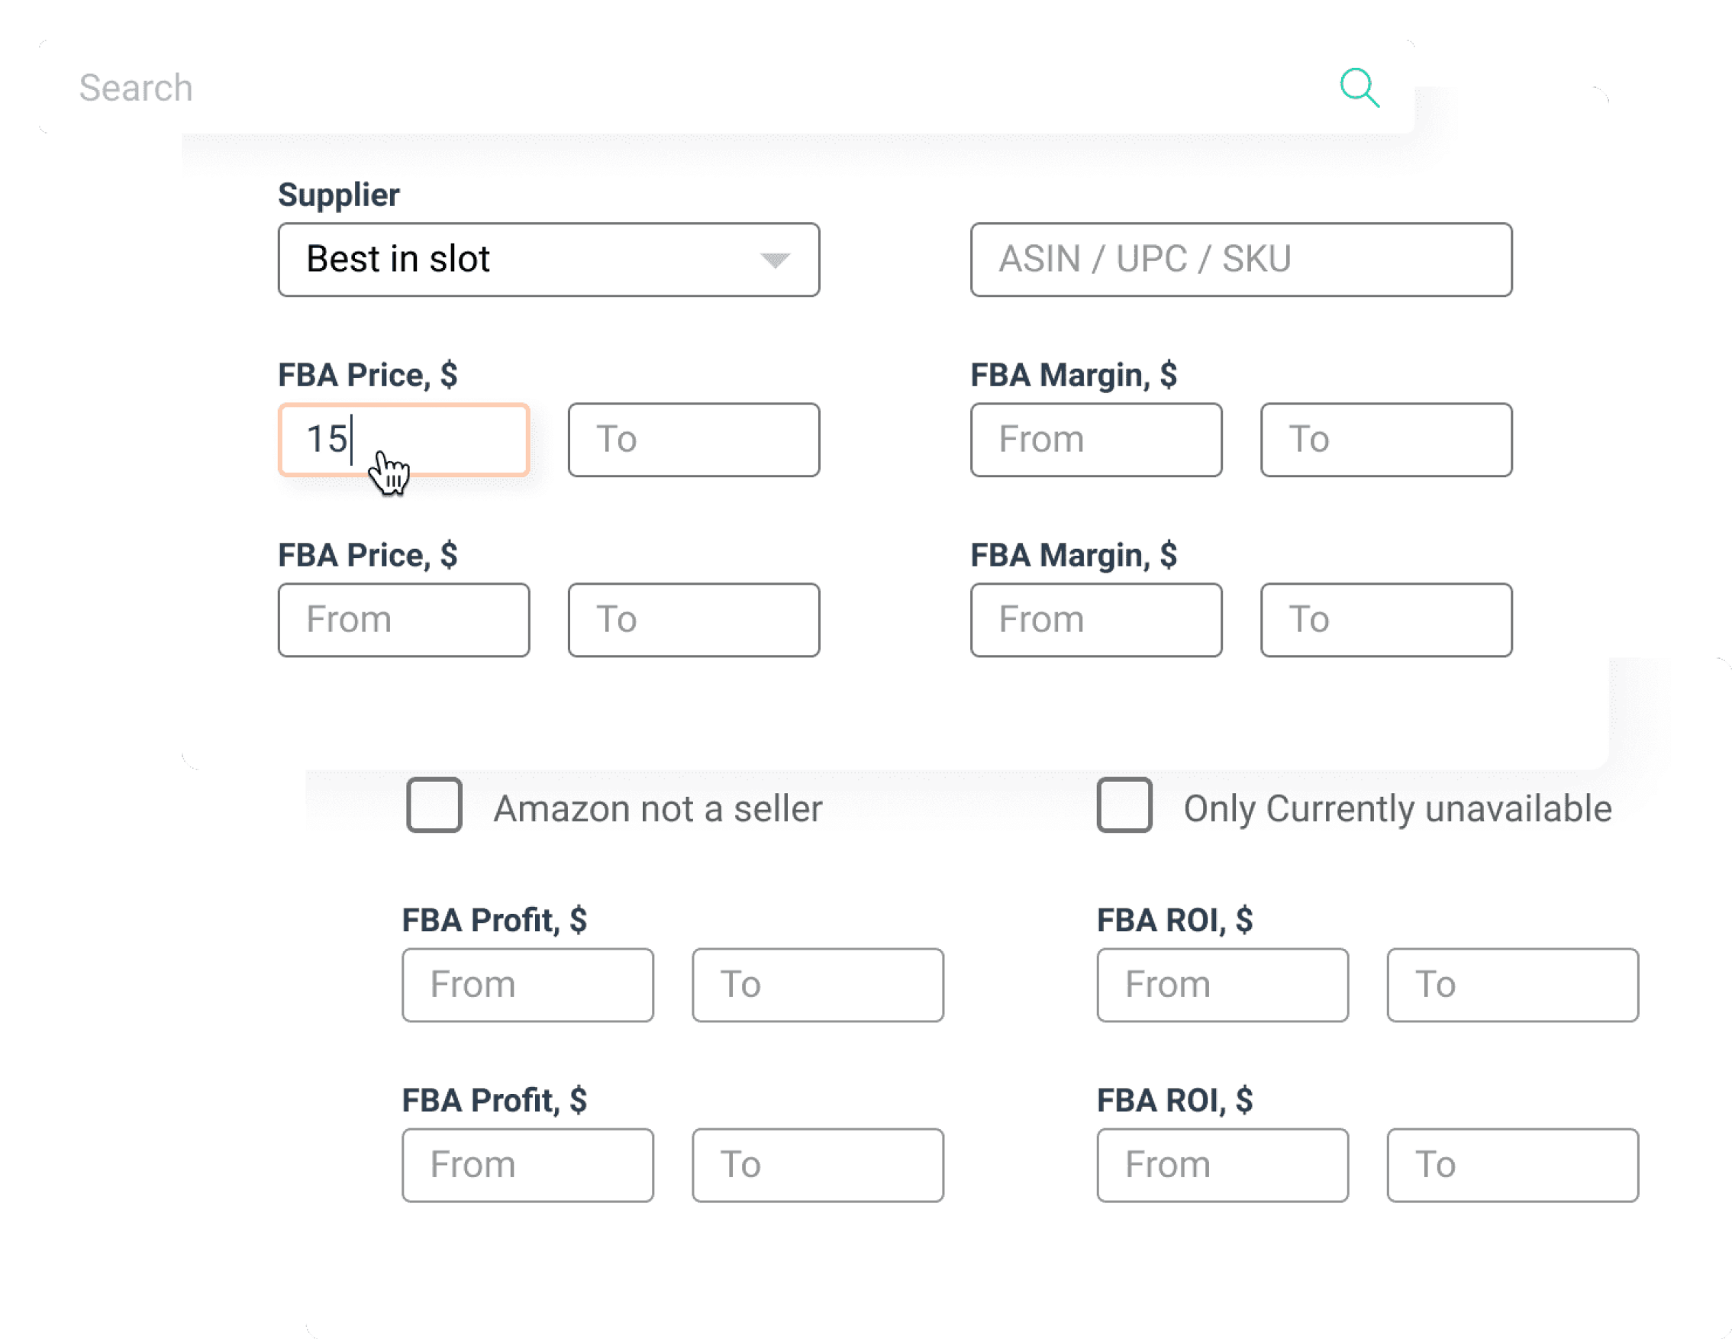Click the To field beside the 15 value

693,440
